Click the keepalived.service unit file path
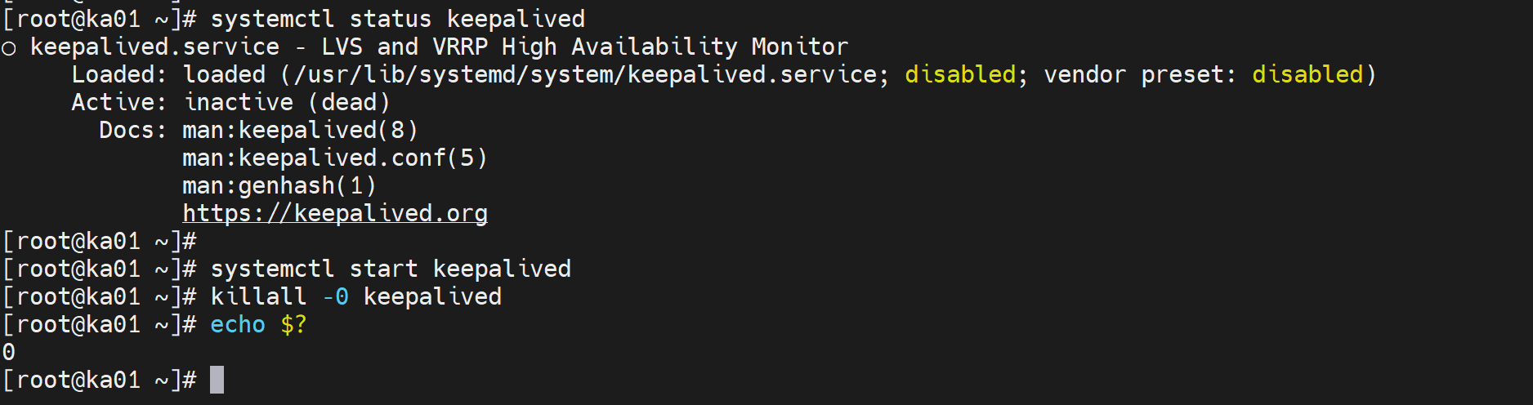Viewport: 1533px width, 405px height. coord(585,75)
